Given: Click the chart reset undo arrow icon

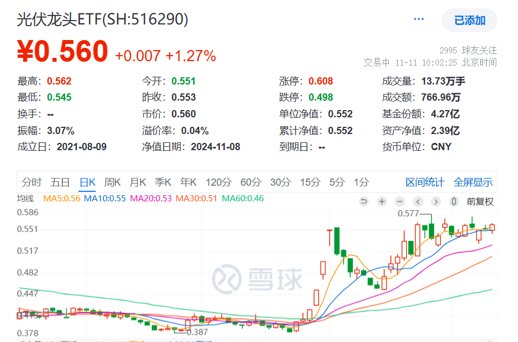Looking at the screenshot, I should [x=364, y=201].
